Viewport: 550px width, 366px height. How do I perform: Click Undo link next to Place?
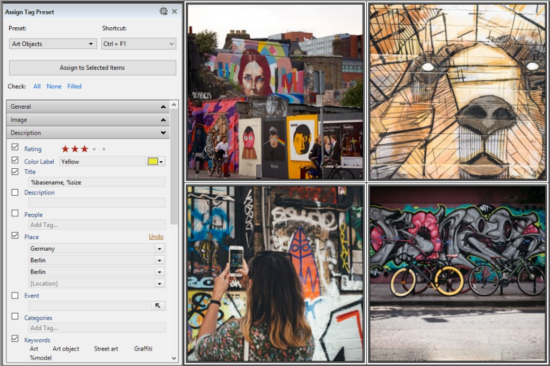point(156,237)
